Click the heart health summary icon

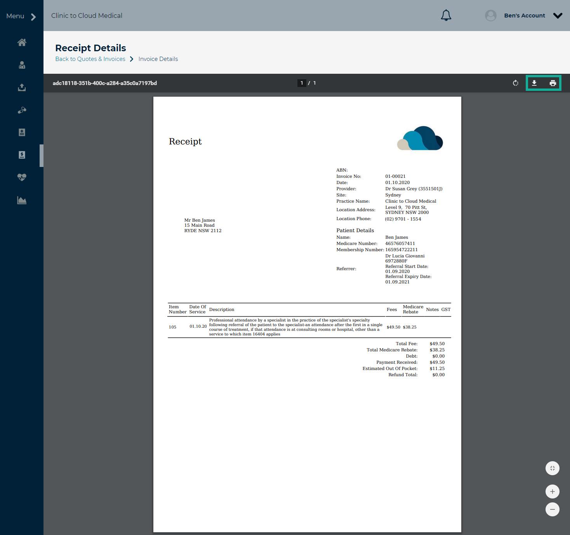click(22, 177)
